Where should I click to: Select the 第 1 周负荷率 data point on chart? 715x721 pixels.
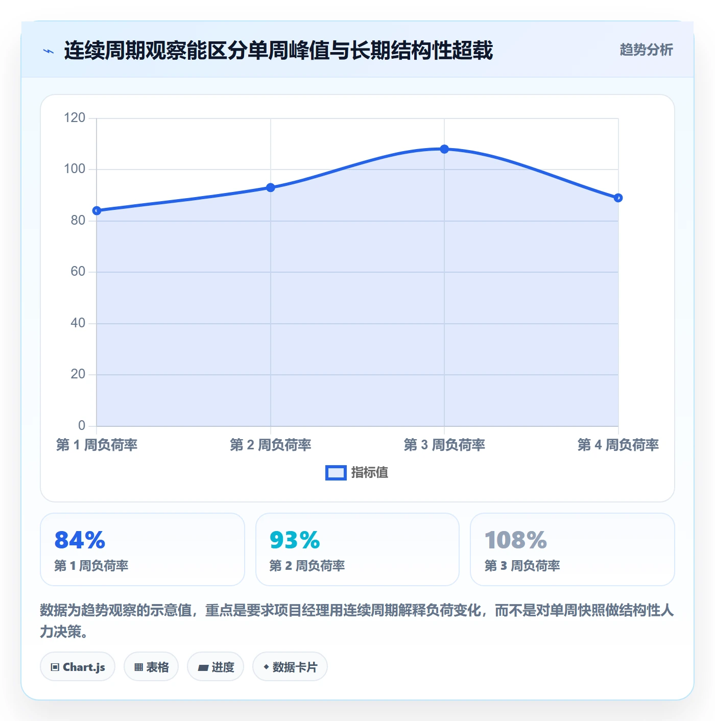97,210
